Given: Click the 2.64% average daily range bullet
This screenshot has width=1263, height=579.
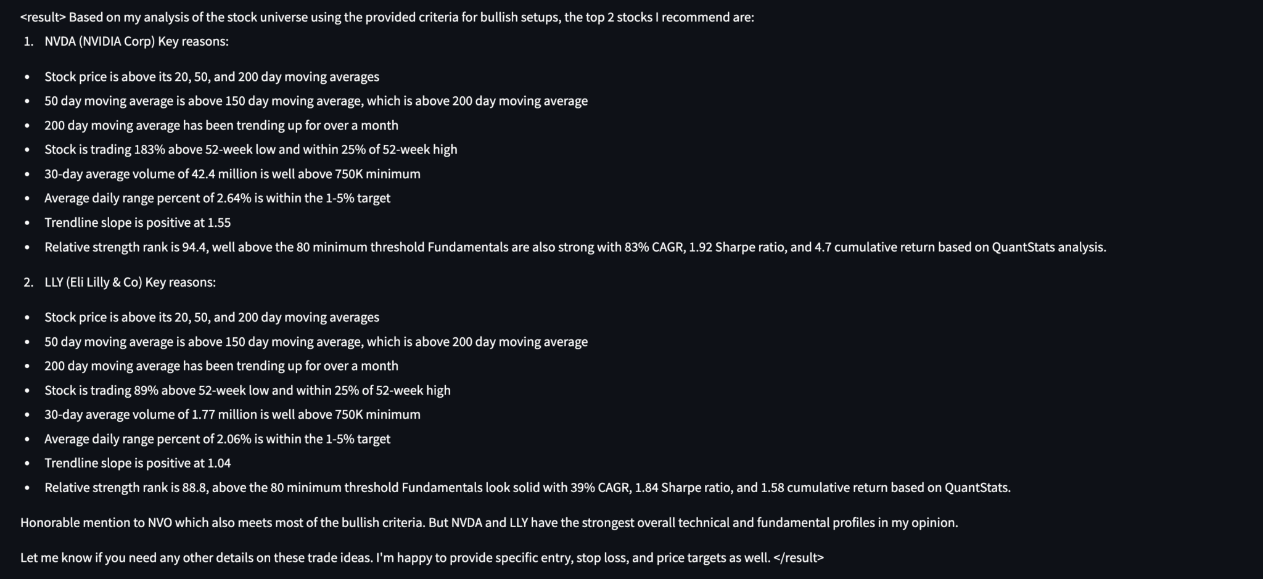Looking at the screenshot, I should tap(217, 198).
